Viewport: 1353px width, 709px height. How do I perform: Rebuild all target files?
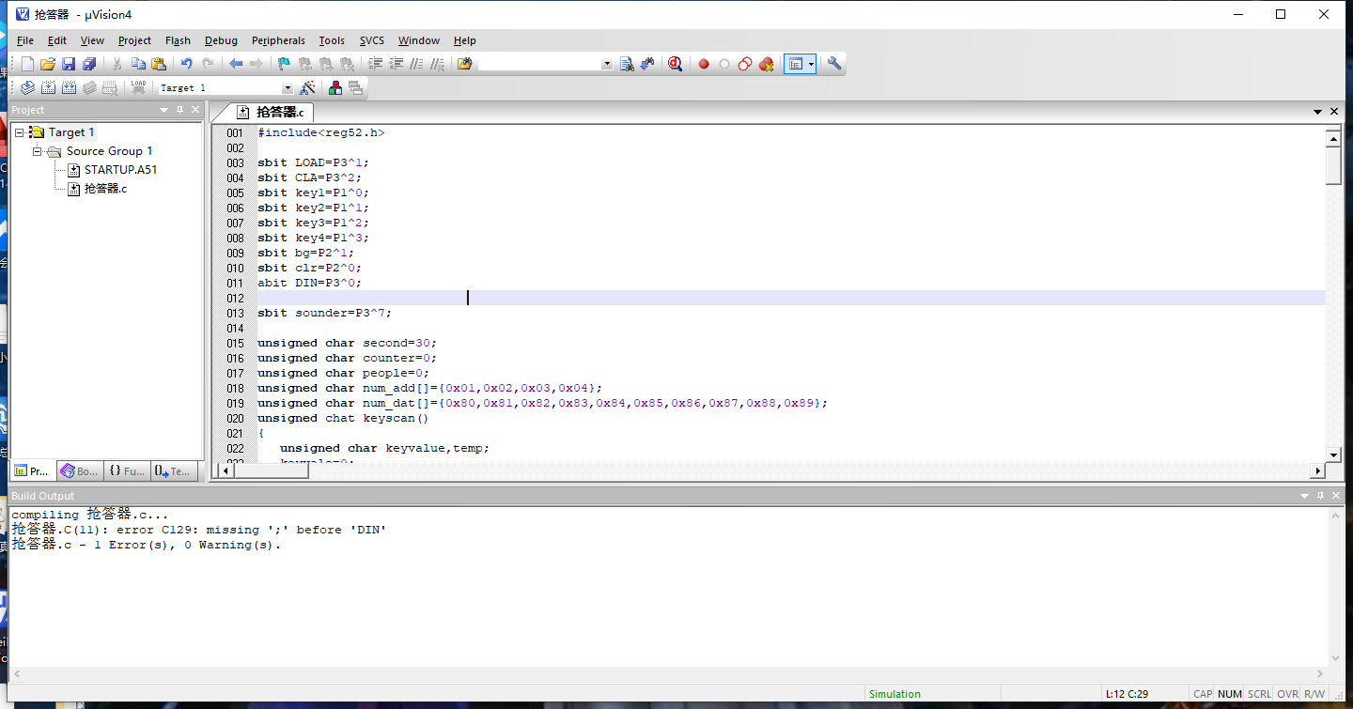click(69, 87)
